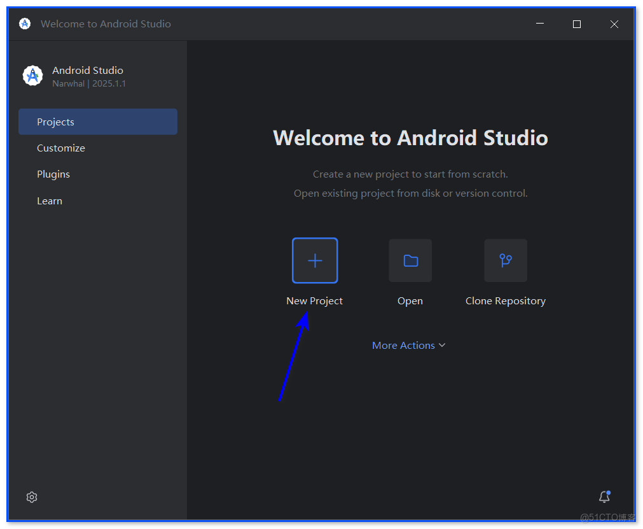Click the Welcome to Android Studio heading
The height and width of the screenshot is (529, 643).
(410, 138)
